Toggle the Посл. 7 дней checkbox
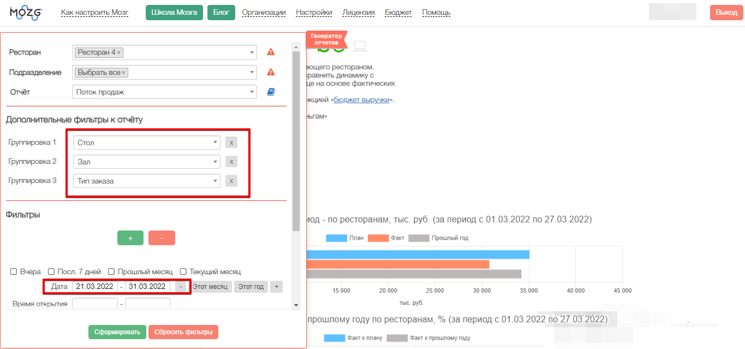Image resolution: width=745 pixels, height=349 pixels. 51,271
